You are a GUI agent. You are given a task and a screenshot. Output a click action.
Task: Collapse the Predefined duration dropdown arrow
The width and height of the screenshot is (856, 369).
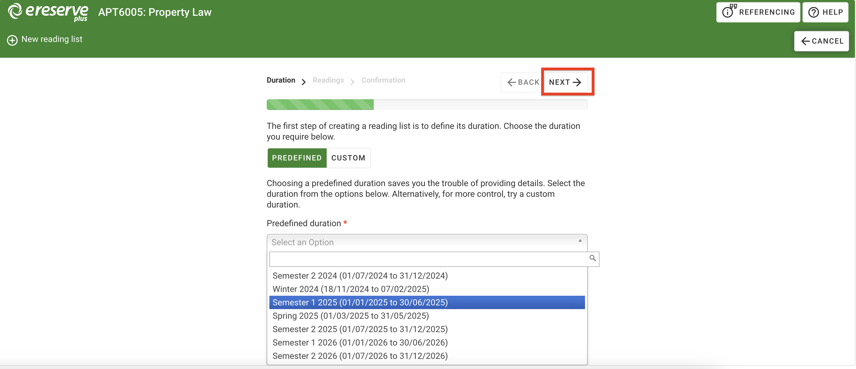tap(580, 241)
